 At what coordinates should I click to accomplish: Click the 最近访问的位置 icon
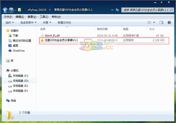click(x=10, y=41)
